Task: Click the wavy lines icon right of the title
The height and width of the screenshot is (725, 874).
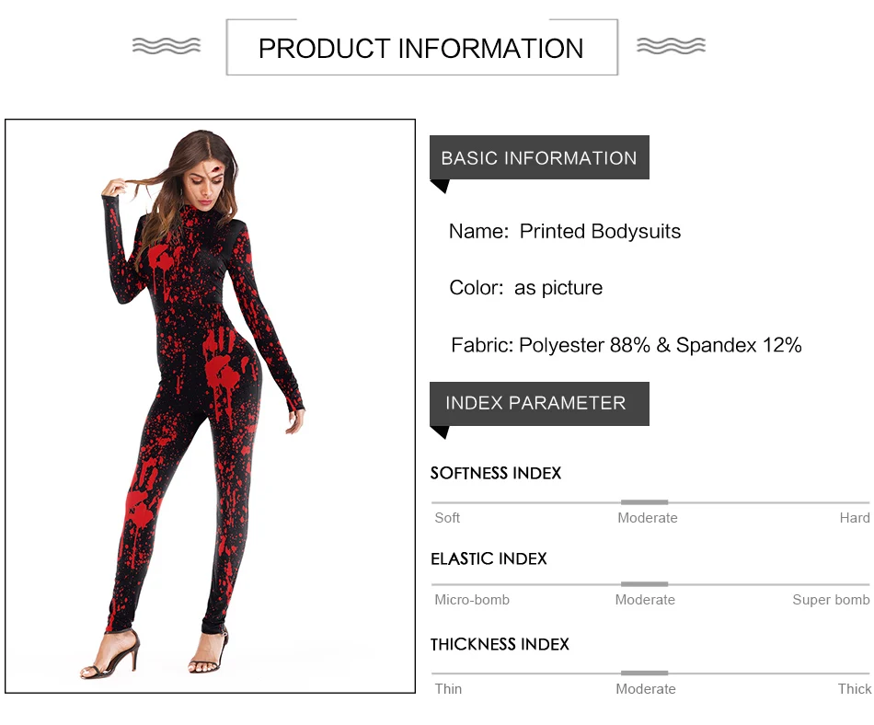Action: pyautogui.click(x=671, y=45)
